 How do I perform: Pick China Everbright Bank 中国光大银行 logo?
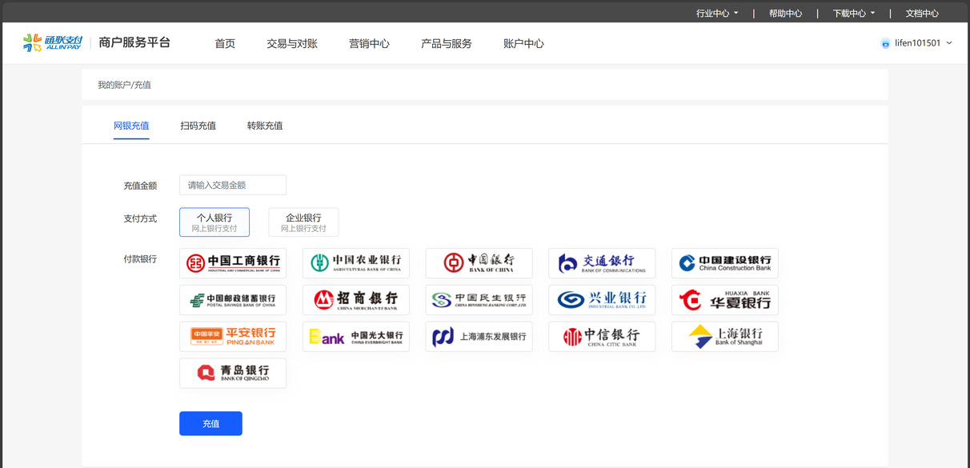(x=356, y=337)
